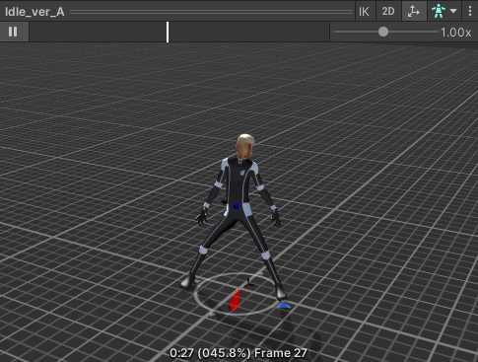Click the 1.00x playback speed value
The height and width of the screenshot is (362, 478).
point(455,33)
